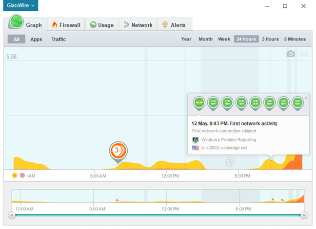
Task: Set graph range to Week
Action: 224,39
